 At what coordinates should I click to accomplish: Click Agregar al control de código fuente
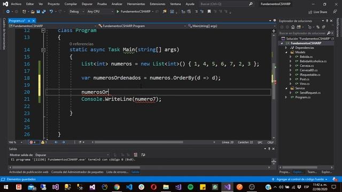point(300,179)
